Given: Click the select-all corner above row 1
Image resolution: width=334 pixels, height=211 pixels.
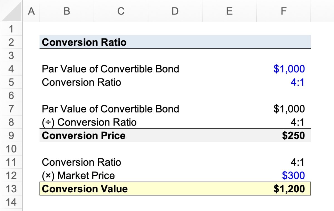Looking at the screenshot, I should tap(11, 11).
